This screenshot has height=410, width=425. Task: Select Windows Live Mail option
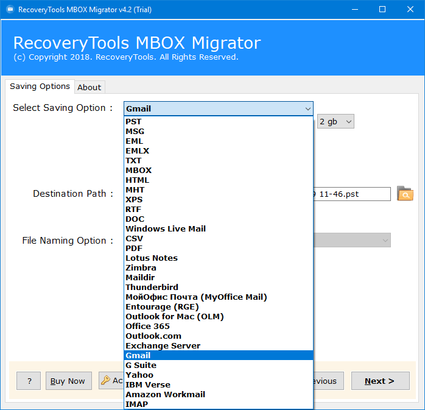(219, 229)
